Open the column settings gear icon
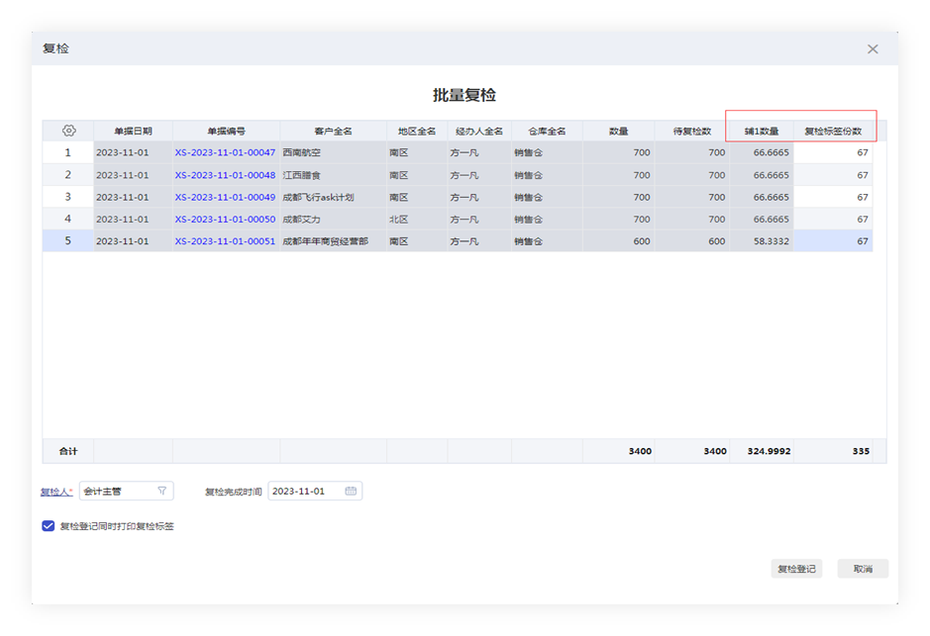This screenshot has width=930, height=636. pos(68,131)
